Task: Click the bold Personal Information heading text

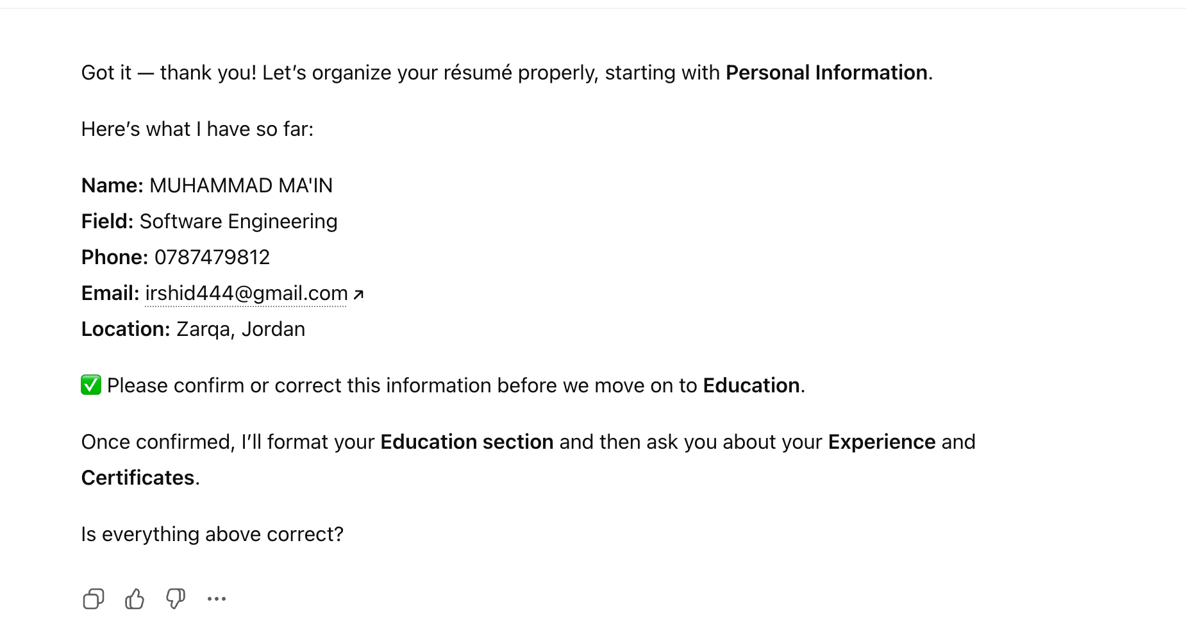Action: (x=826, y=73)
